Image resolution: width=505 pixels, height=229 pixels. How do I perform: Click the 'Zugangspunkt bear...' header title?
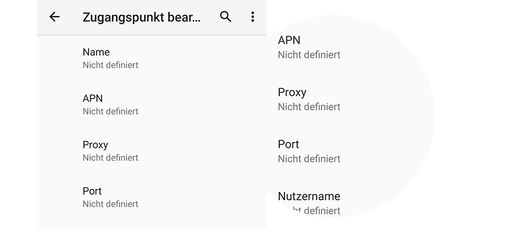[142, 17]
